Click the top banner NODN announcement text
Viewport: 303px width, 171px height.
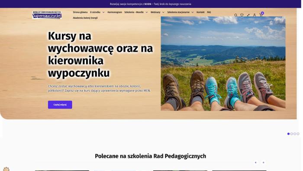[150, 4]
